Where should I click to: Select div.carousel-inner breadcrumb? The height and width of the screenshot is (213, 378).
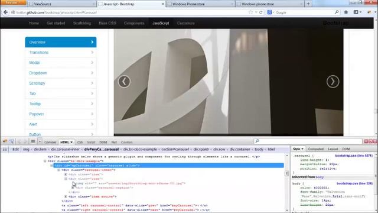click(65, 149)
